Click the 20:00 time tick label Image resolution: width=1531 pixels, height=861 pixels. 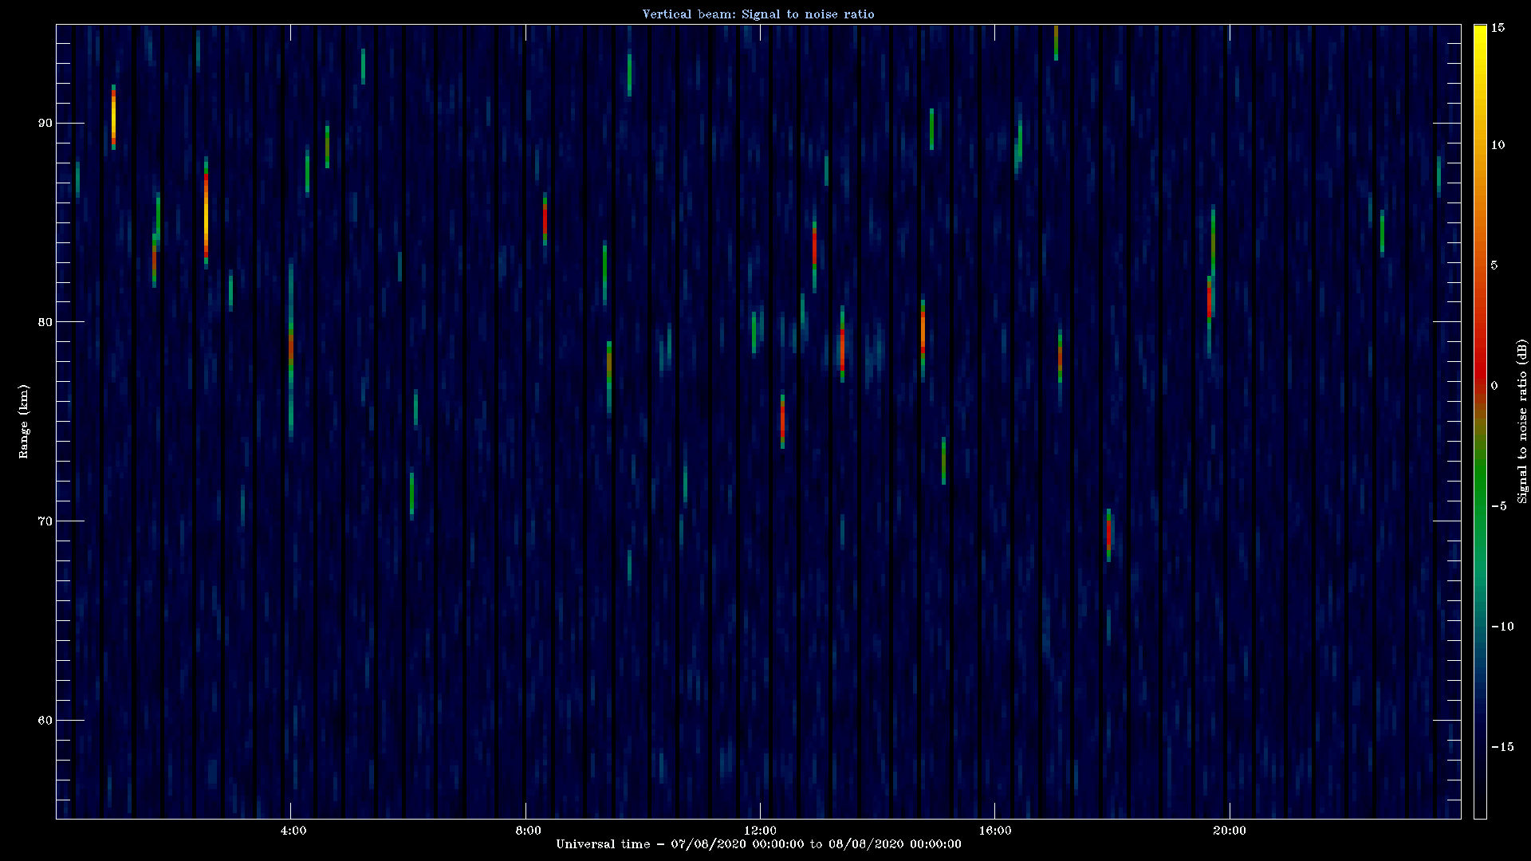(1229, 831)
